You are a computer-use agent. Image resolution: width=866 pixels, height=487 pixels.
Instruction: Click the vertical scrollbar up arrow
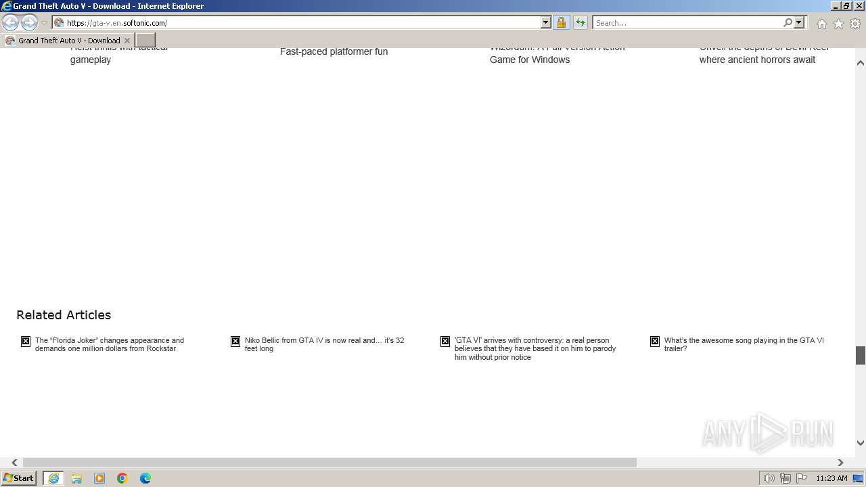coord(861,63)
